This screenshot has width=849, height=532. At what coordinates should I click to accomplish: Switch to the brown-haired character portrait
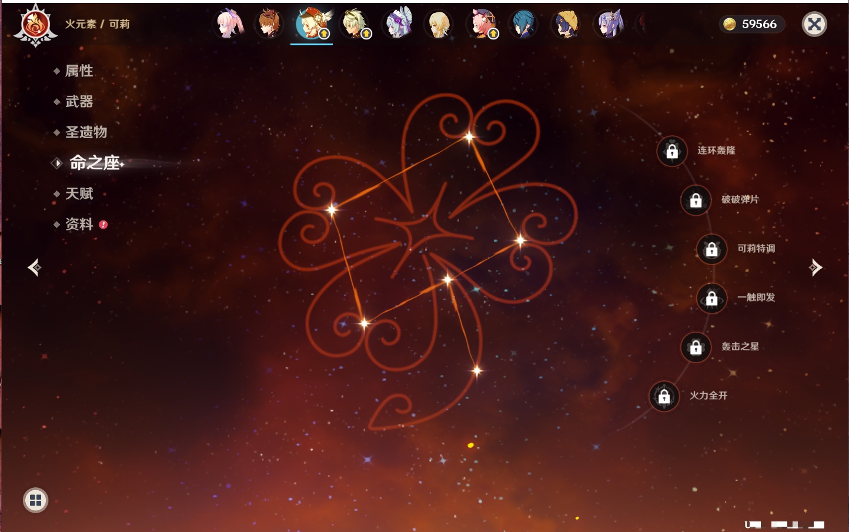tap(270, 24)
